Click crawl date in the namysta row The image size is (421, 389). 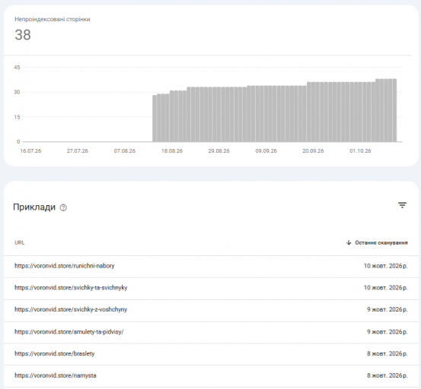[x=388, y=375]
